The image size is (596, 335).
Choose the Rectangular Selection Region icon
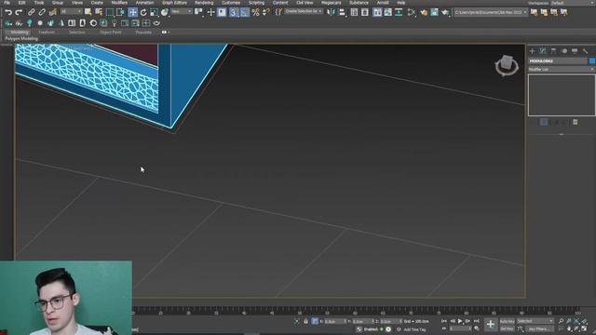110,12
